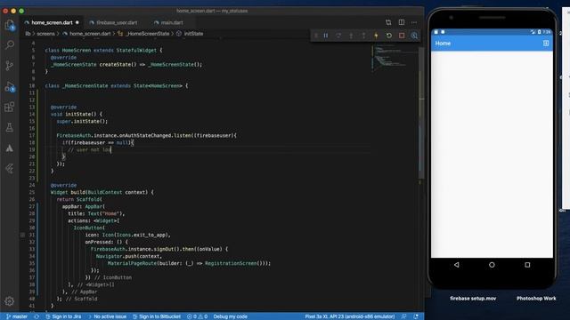The height and width of the screenshot is (320, 570).
Task: Open editor More Actions ellipsis menu
Action: click(x=414, y=22)
